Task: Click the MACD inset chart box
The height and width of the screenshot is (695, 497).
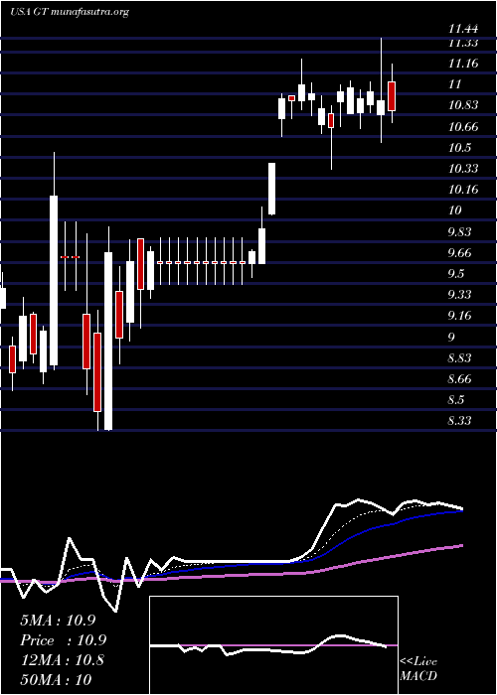Action: pyautogui.click(x=273, y=645)
